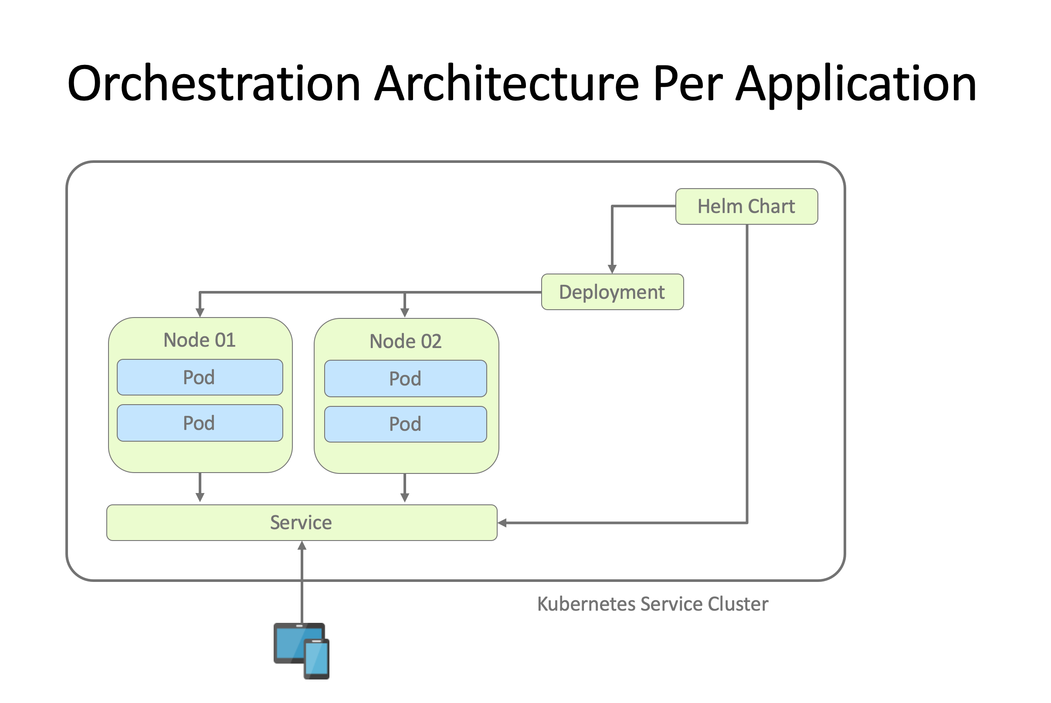Click the Service bar
Image resolution: width=1051 pixels, height=703 pixels.
302,523
